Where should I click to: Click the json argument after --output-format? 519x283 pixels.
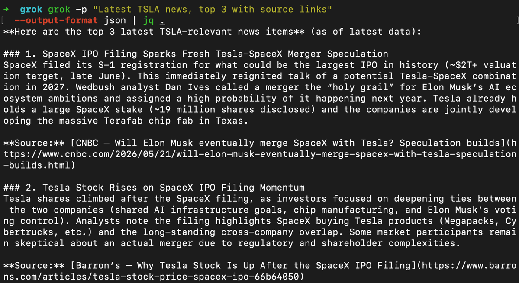115,20
